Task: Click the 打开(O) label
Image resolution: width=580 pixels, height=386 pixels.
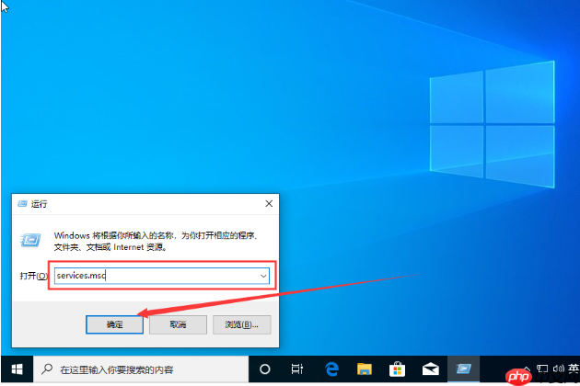Action: point(34,276)
